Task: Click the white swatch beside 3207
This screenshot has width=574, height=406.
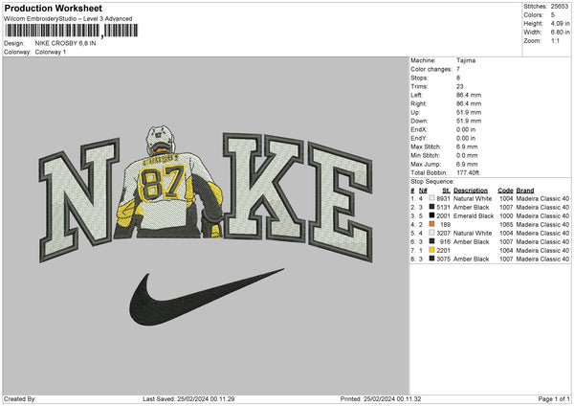Action: click(432, 233)
